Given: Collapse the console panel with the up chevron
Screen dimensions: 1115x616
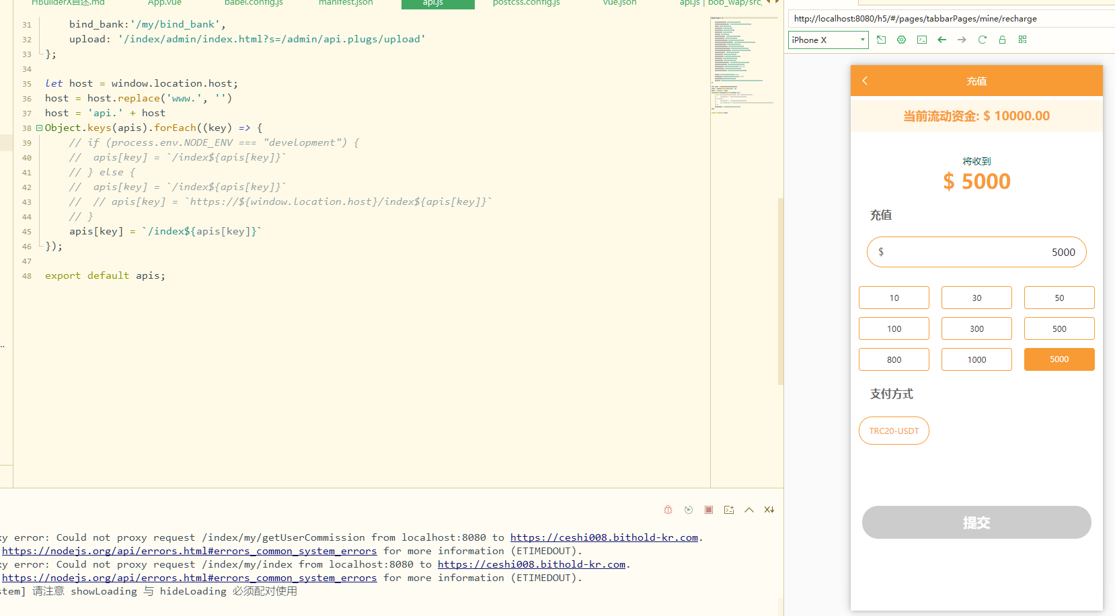Looking at the screenshot, I should 749,510.
